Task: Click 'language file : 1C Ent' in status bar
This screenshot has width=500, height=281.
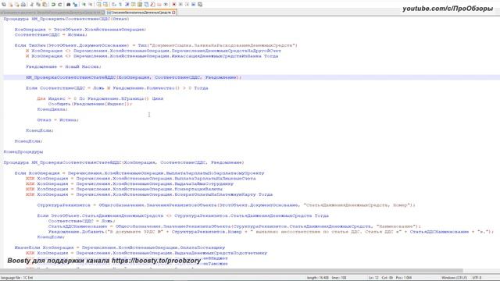Action: (x=17, y=278)
